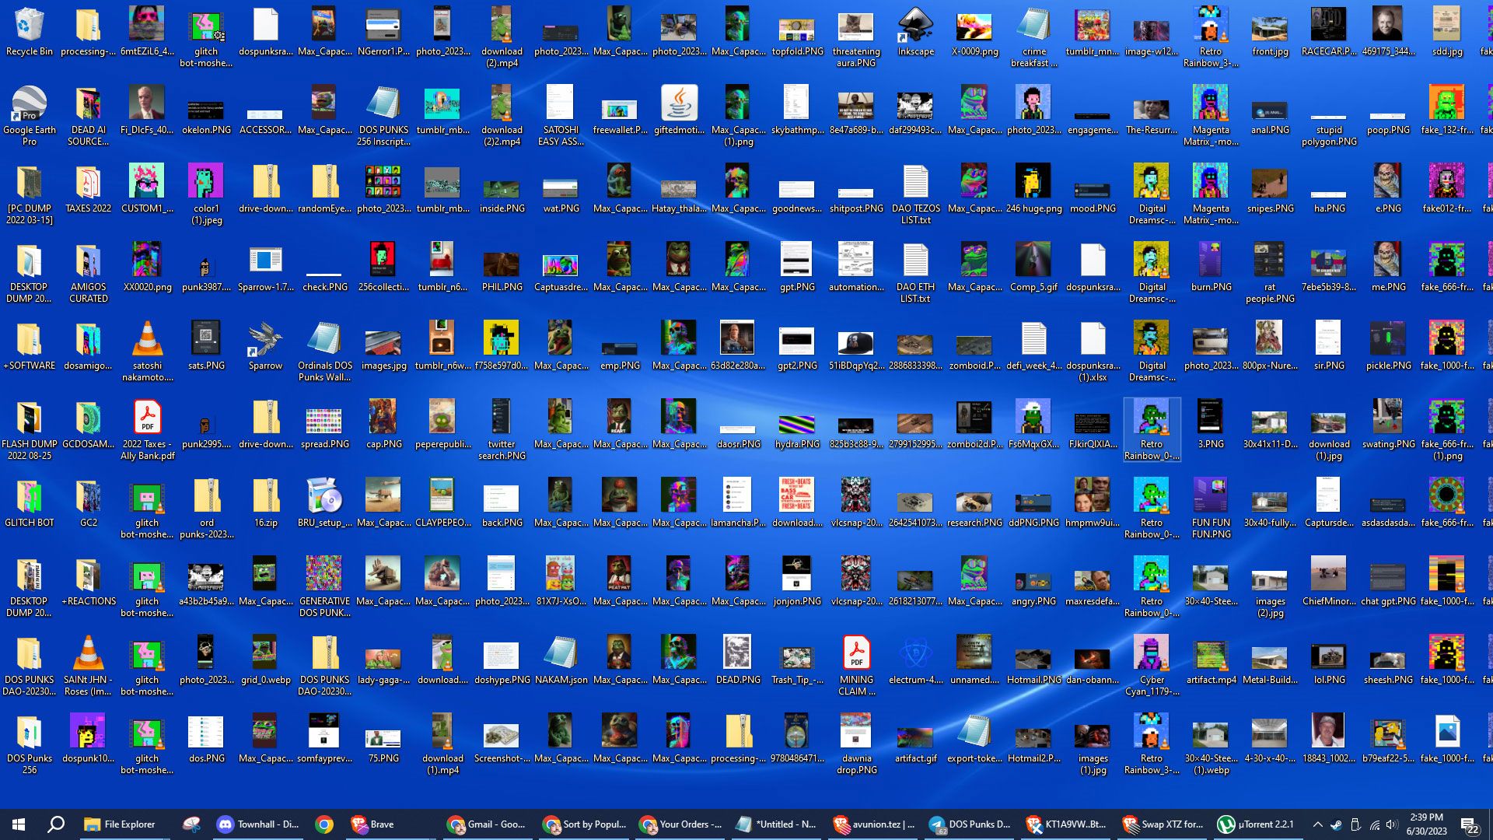Open Inkscape desktop shortcut
Viewport: 1493px width, 840px height.
point(915,27)
